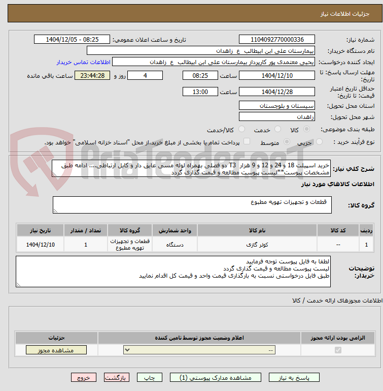Viewport: 383px width, 391px height.
Task: Click the دستگاه unit cell
Action: 175,245
